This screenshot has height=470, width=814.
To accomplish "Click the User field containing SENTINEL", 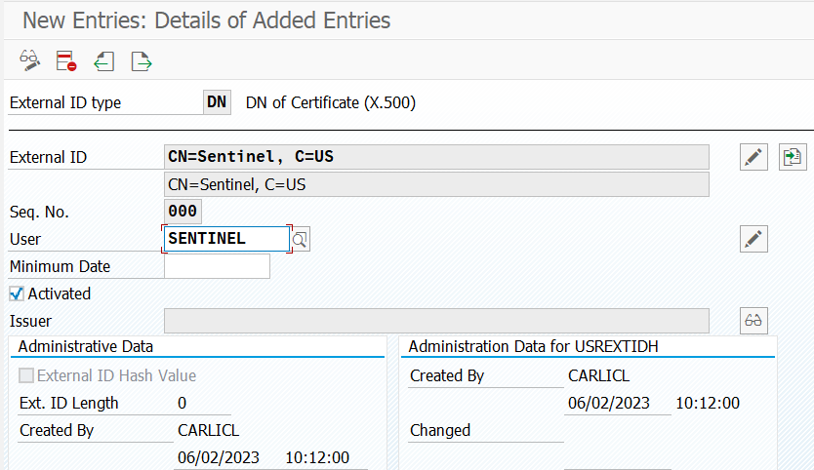I will [226, 239].
